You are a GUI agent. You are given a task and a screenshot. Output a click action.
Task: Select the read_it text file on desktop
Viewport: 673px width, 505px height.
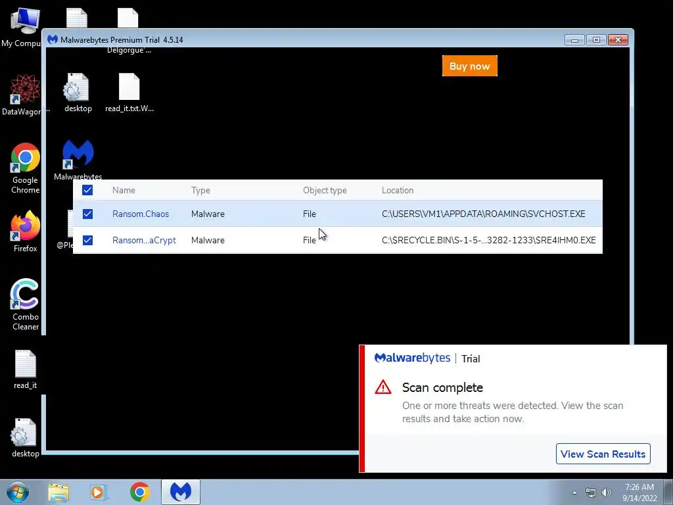click(x=25, y=370)
